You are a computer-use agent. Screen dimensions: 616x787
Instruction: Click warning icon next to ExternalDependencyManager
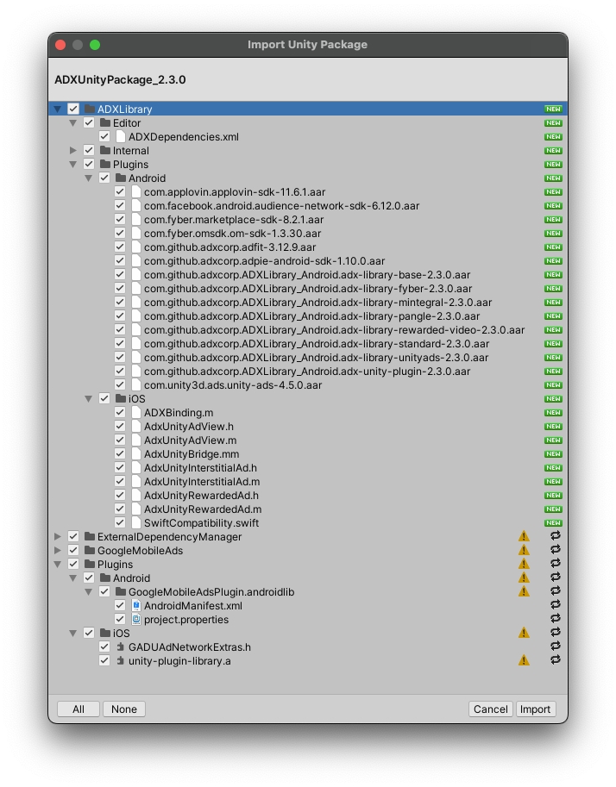524,537
